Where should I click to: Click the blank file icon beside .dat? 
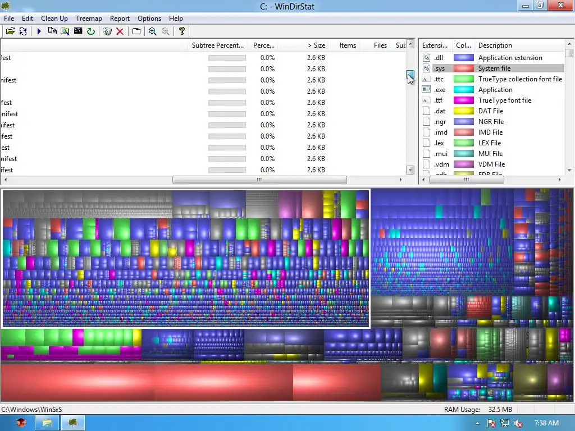tap(426, 111)
